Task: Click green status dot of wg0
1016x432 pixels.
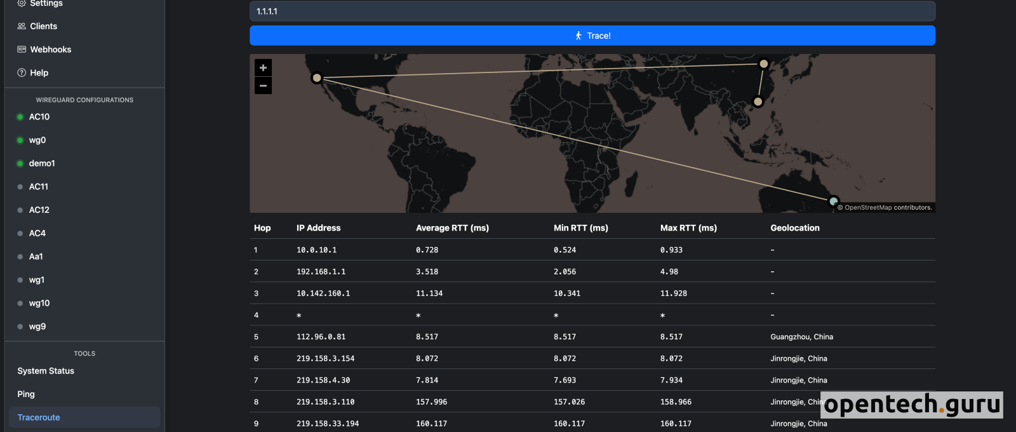Action: [x=20, y=140]
